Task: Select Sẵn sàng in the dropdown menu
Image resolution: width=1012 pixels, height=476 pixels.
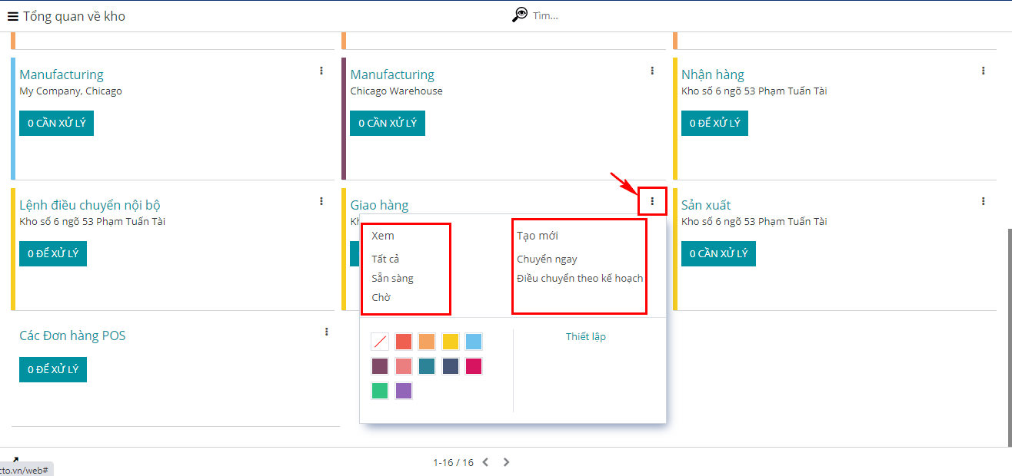Action: [392, 278]
